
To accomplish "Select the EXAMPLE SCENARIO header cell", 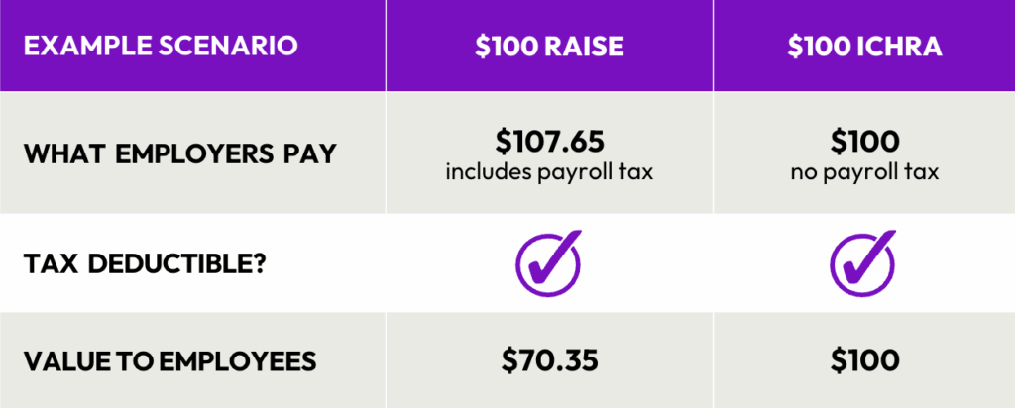I will coord(193,46).
